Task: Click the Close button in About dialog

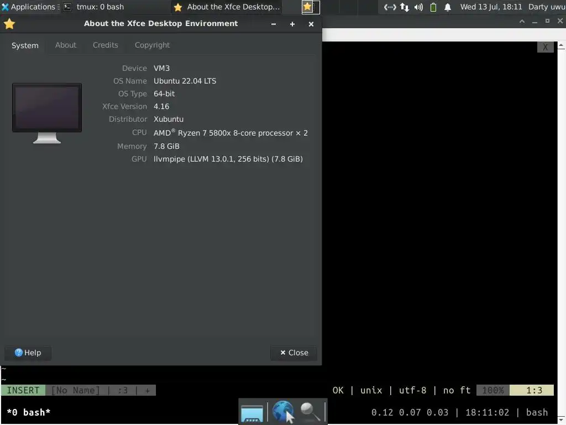Action: point(294,353)
